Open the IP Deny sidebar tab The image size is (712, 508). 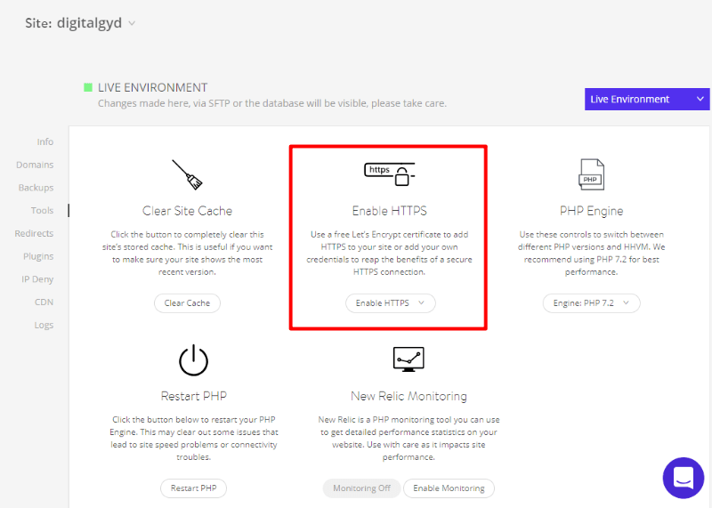point(37,279)
